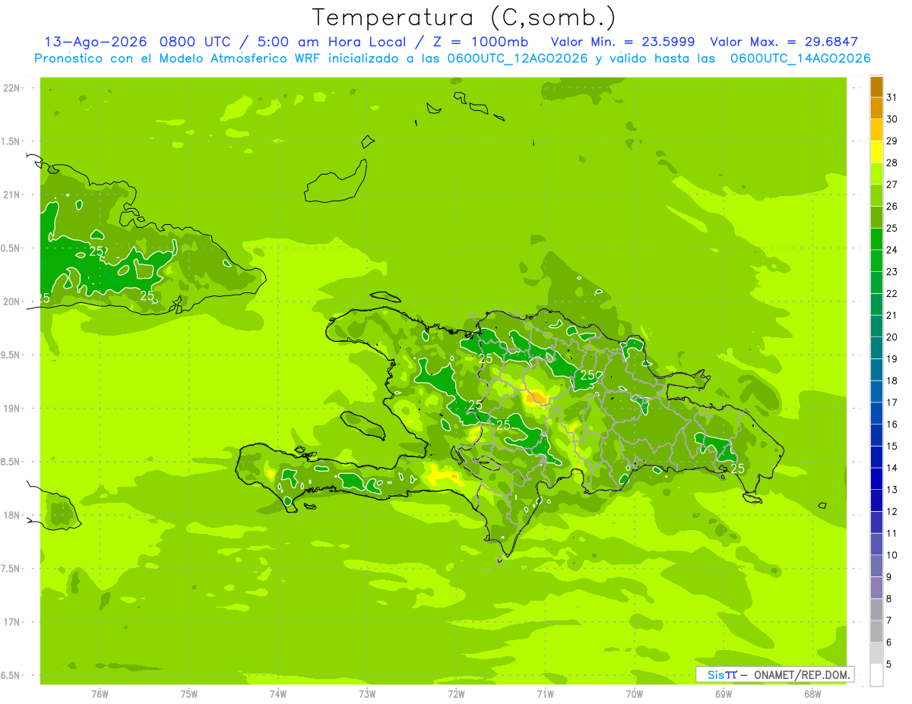Click the 'Temperatura (C,somb.)' chart title

tap(464, 17)
